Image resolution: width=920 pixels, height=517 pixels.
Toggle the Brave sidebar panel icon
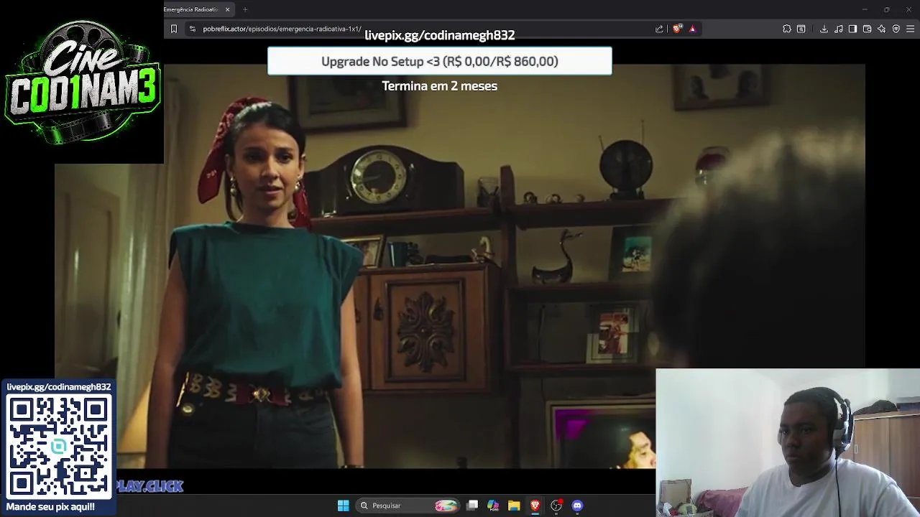coord(852,29)
